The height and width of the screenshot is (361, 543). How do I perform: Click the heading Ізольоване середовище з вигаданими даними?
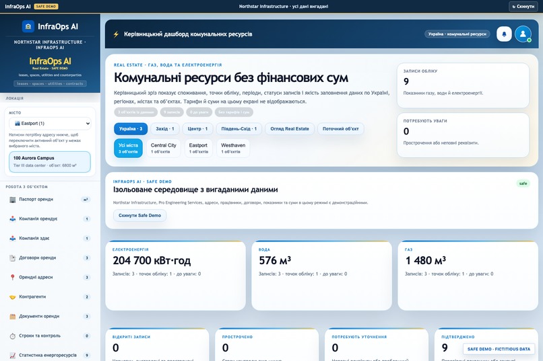click(195, 190)
